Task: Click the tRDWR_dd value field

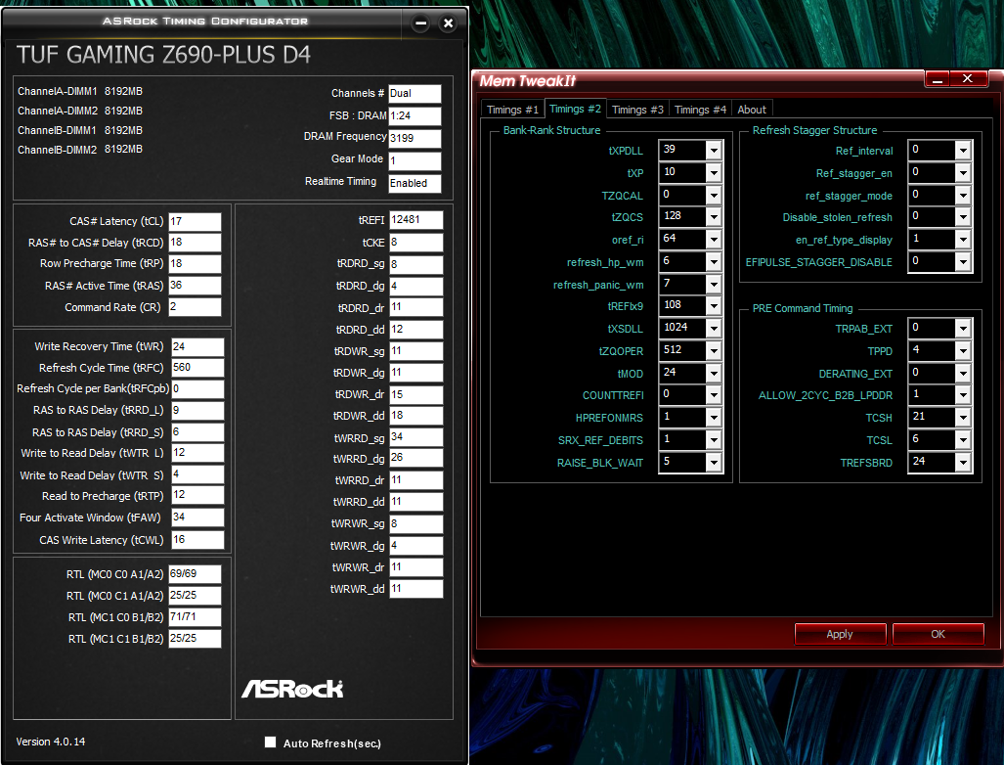Action: (416, 415)
